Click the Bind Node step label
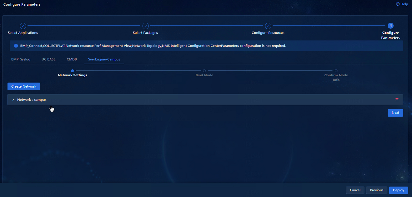Screen dimensions: 412x197 (x=204, y=75)
